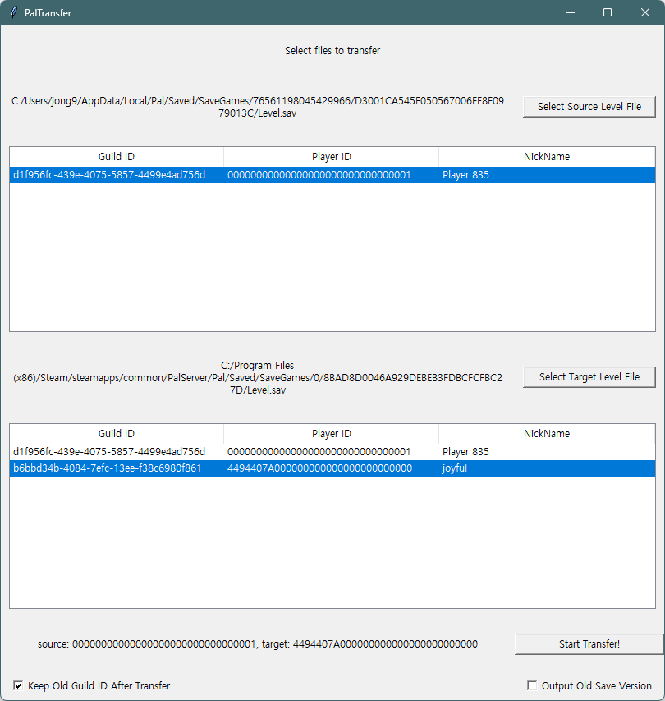Click the Select Target Level File button

pos(589,377)
